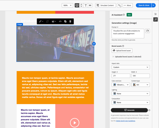Duplicate the selected image component
This screenshot has width=159, height=128.
pos(65,21)
